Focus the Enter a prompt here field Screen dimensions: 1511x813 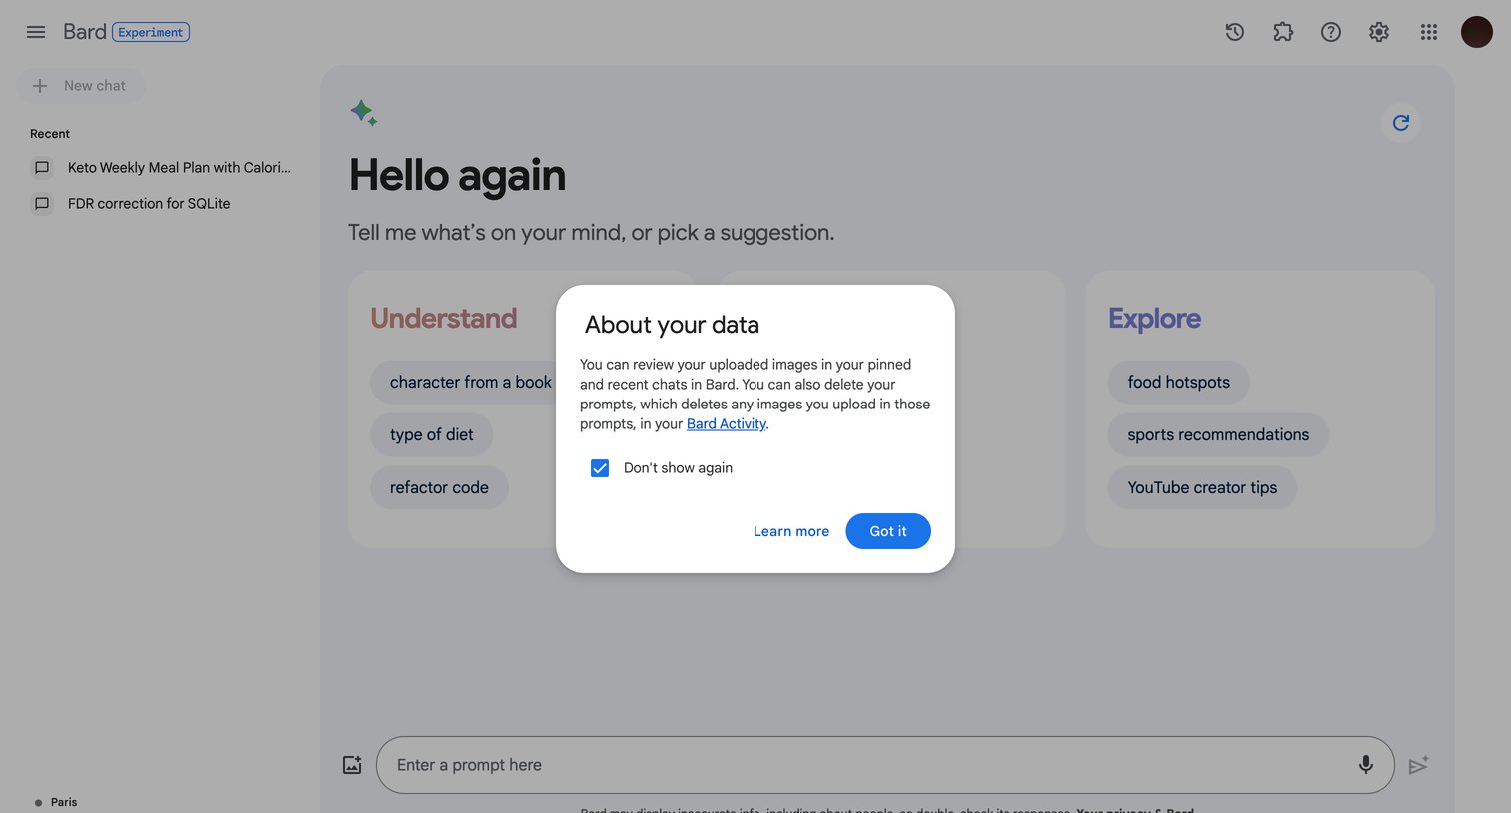point(885,765)
